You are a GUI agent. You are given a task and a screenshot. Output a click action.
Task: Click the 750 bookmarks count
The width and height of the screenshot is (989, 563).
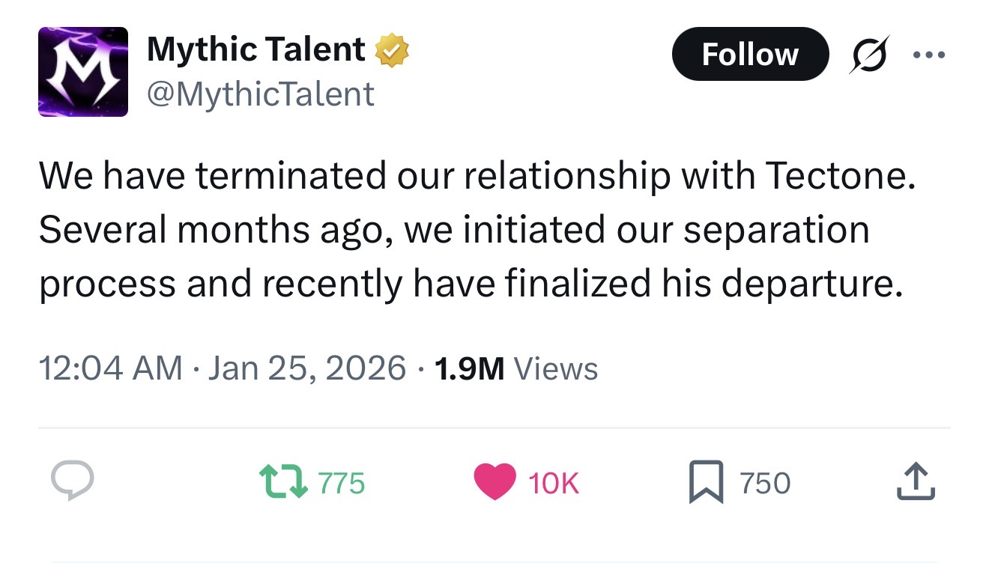[765, 483]
